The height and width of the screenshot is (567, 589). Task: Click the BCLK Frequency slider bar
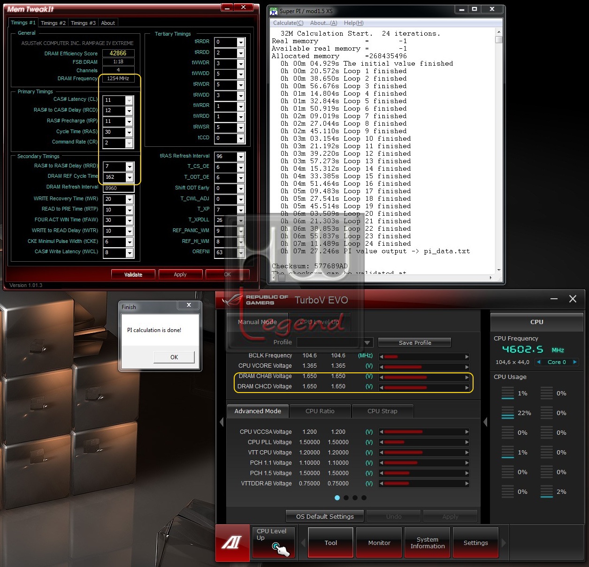pos(424,356)
